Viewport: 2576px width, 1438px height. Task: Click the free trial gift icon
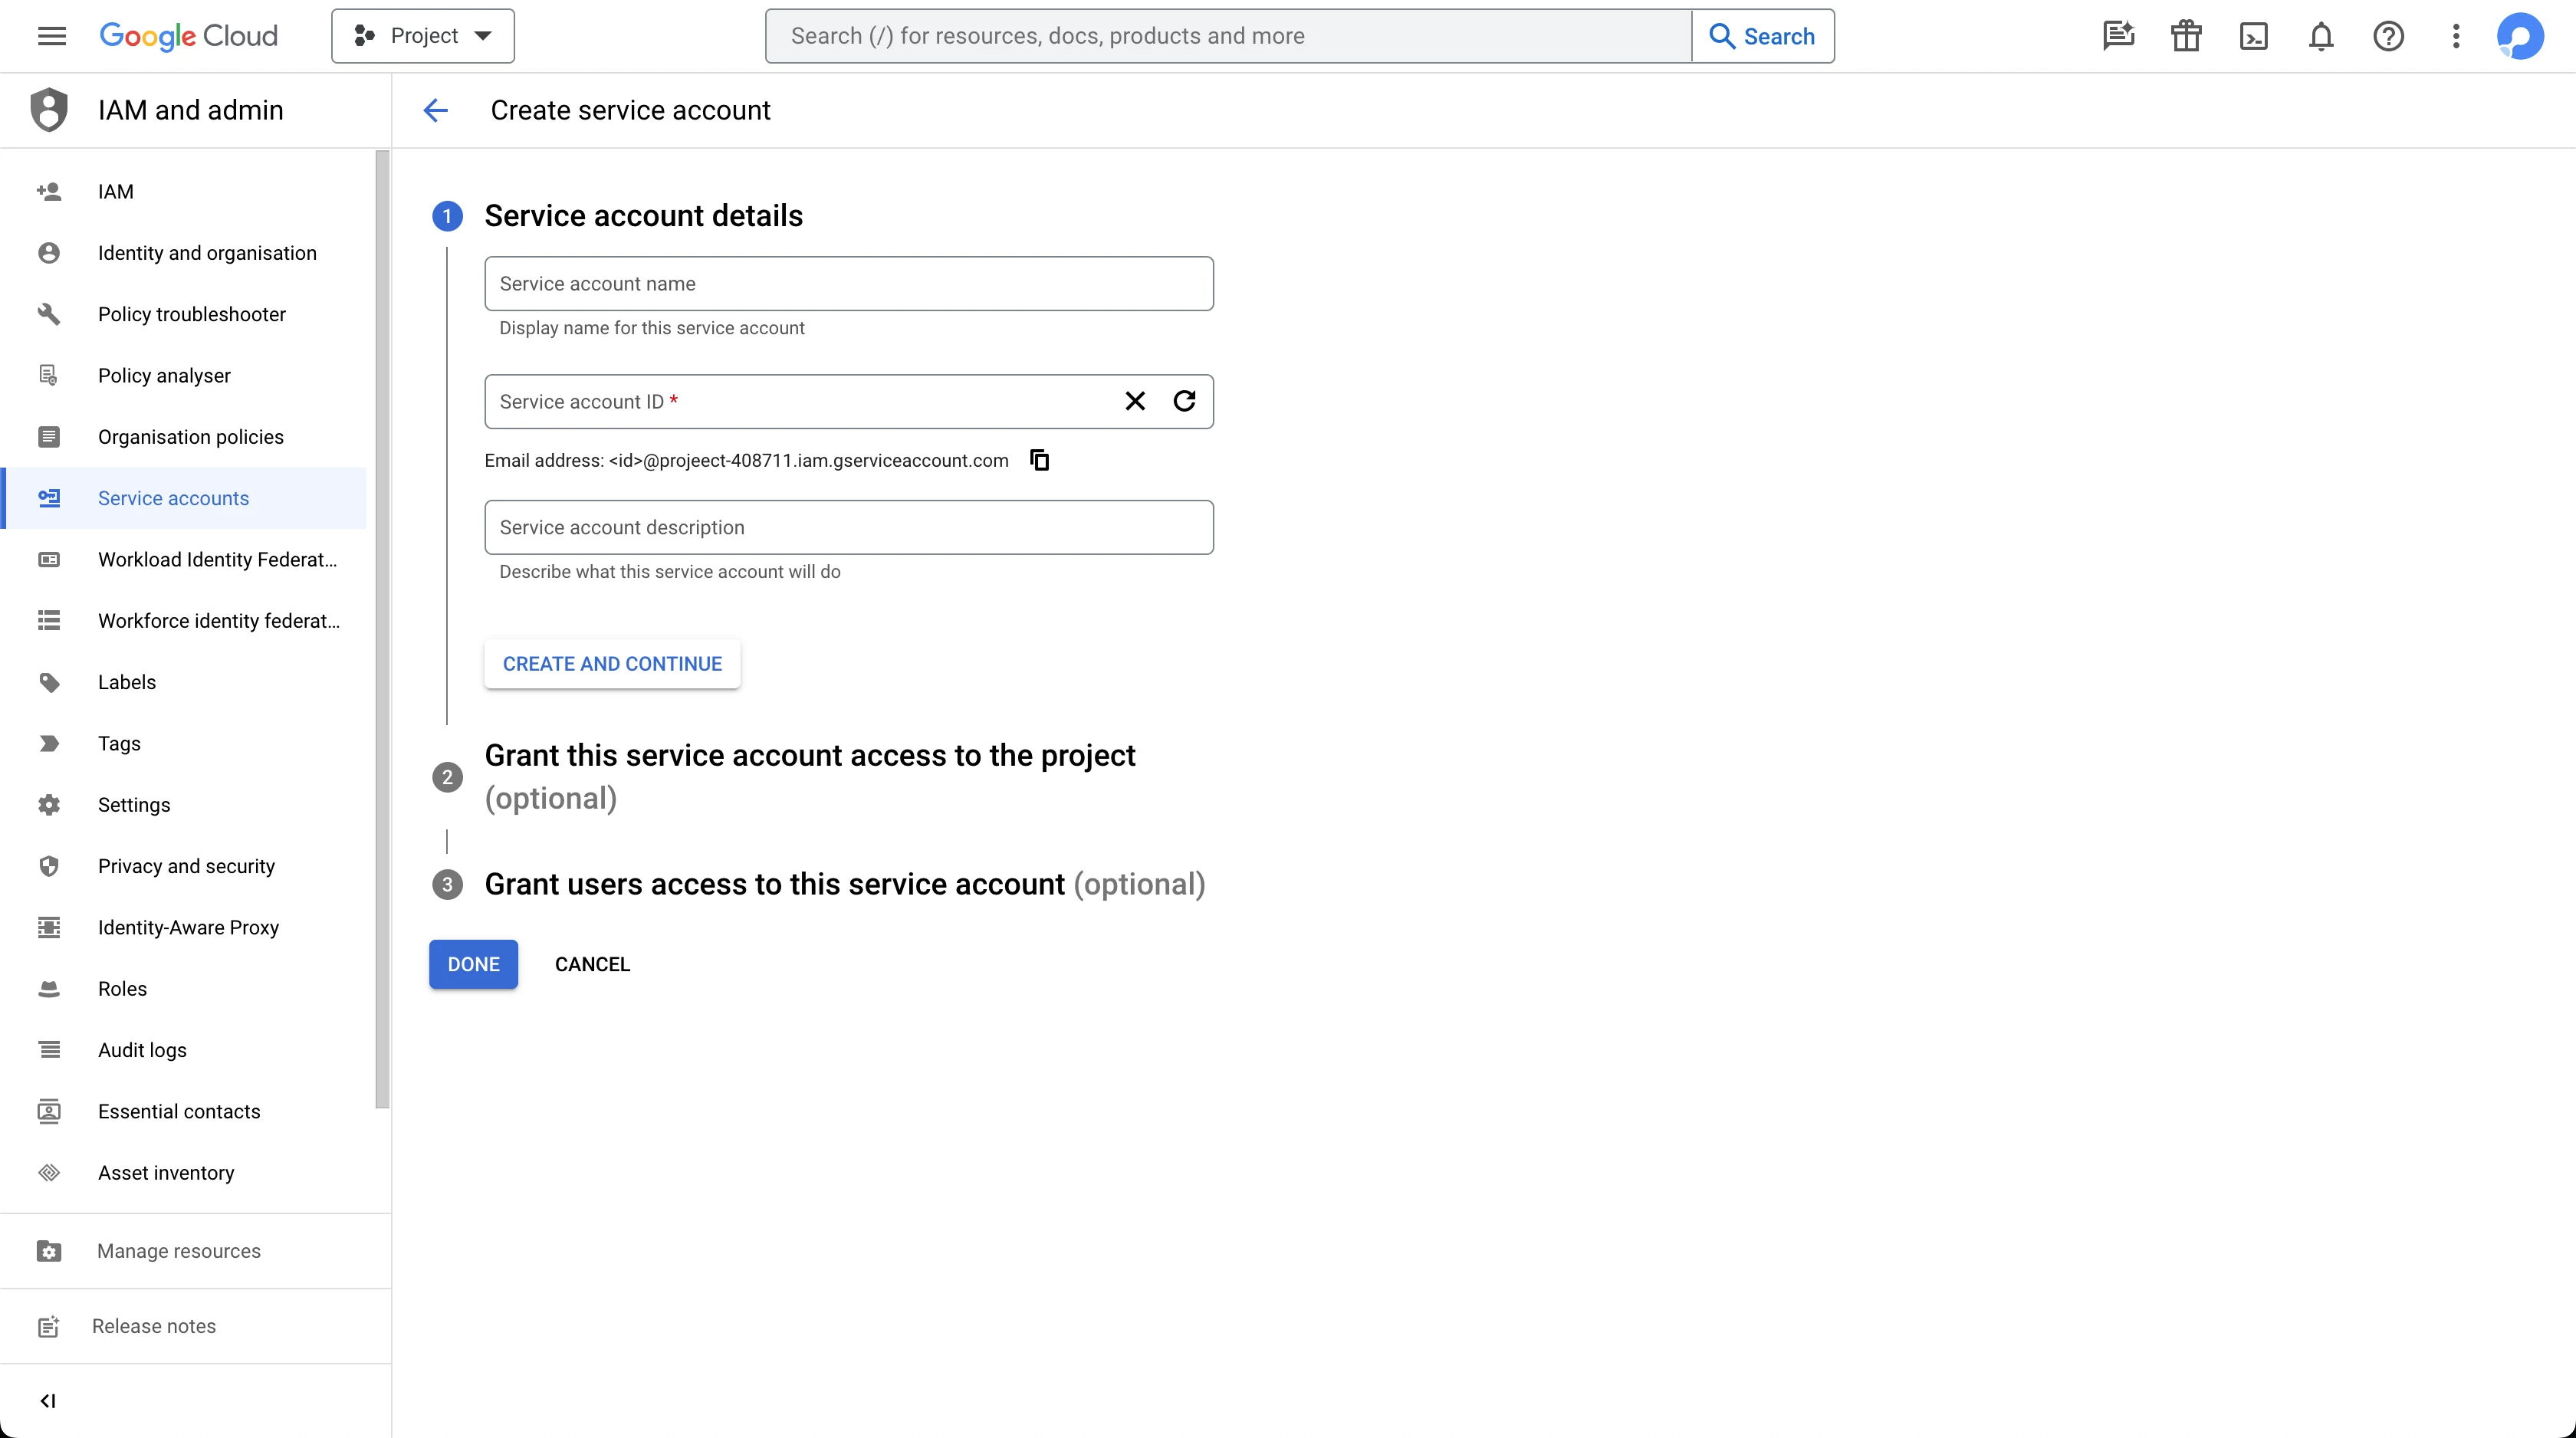click(x=2186, y=36)
